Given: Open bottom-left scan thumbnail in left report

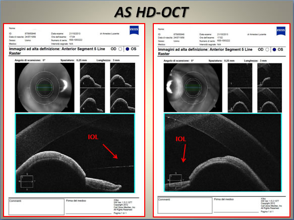Looking at the screenshot, I should tap(92, 100).
